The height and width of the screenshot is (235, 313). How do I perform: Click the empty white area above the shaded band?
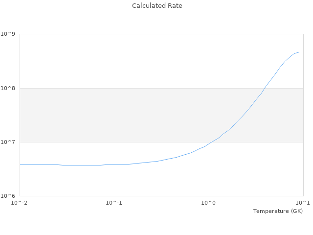(x=122, y=61)
